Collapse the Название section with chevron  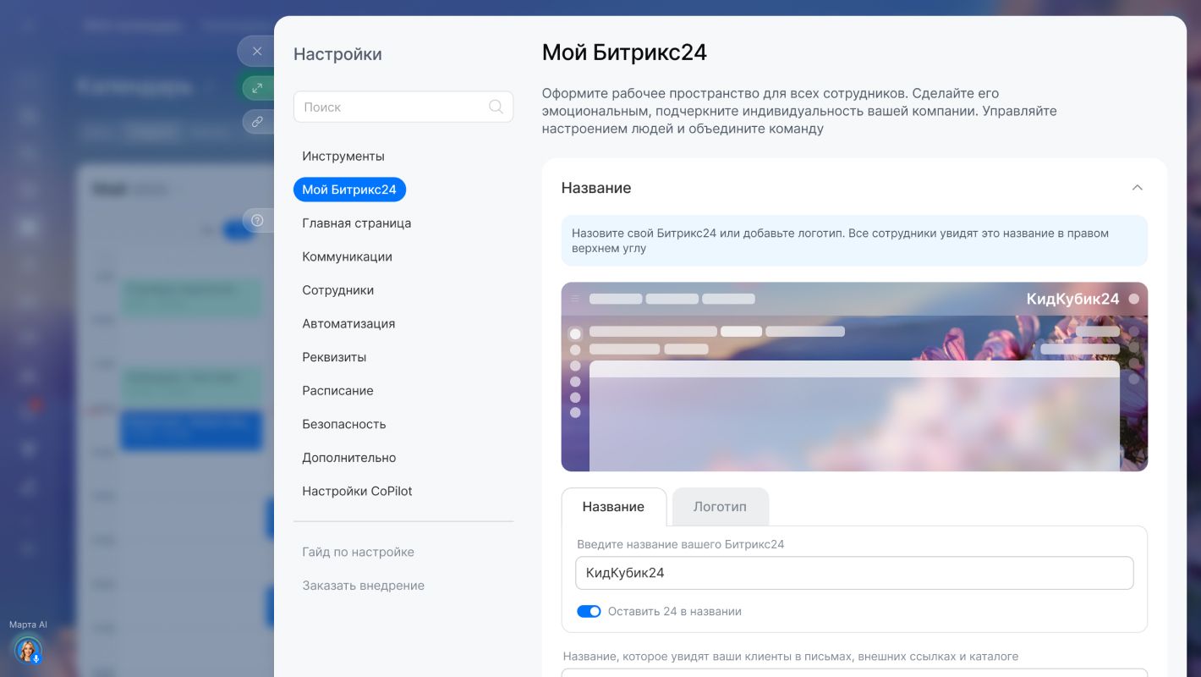1137,188
